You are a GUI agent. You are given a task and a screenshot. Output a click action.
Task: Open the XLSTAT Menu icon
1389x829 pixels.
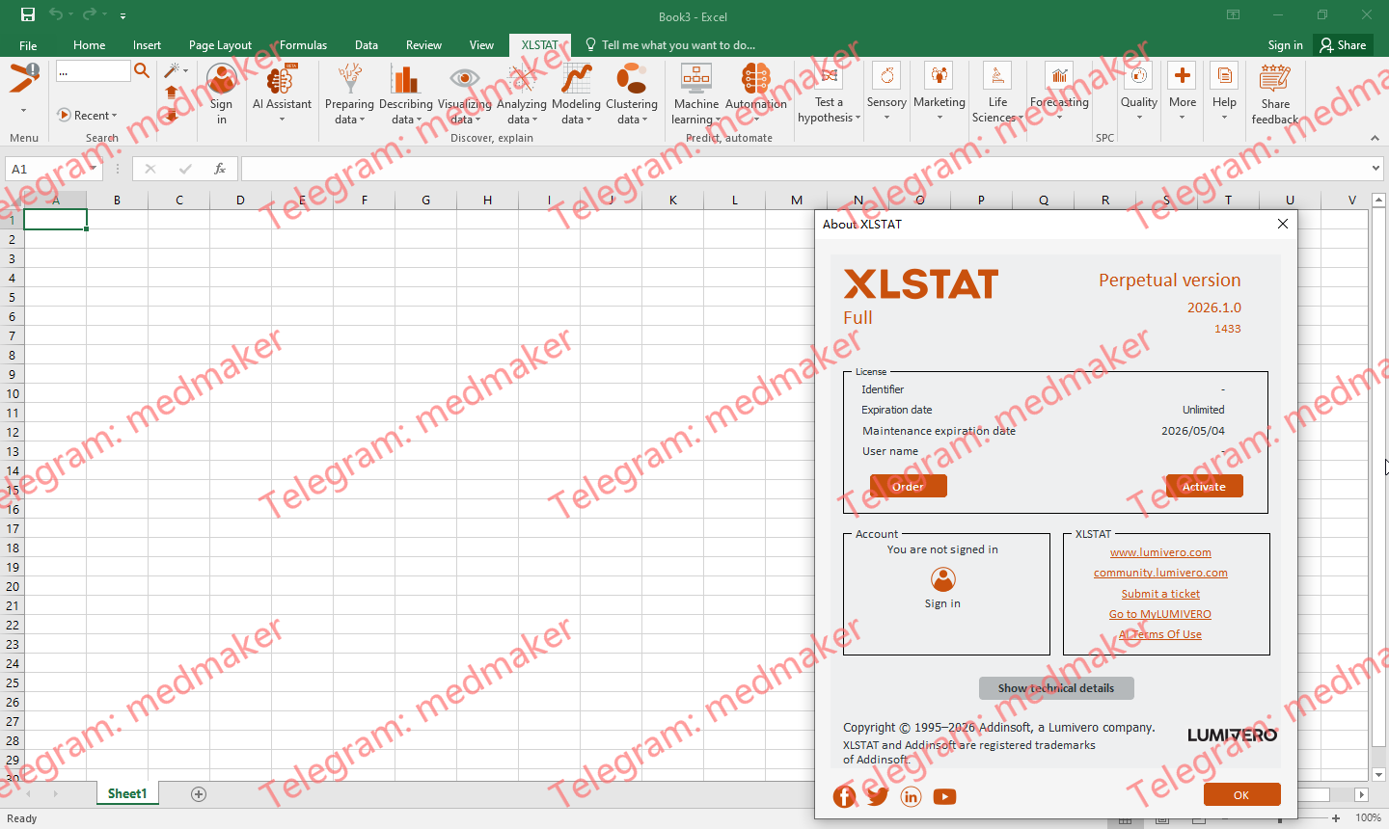tap(24, 79)
